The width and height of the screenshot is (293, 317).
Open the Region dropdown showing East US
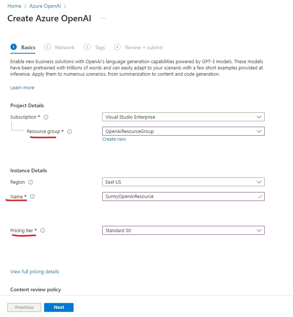coord(183,182)
